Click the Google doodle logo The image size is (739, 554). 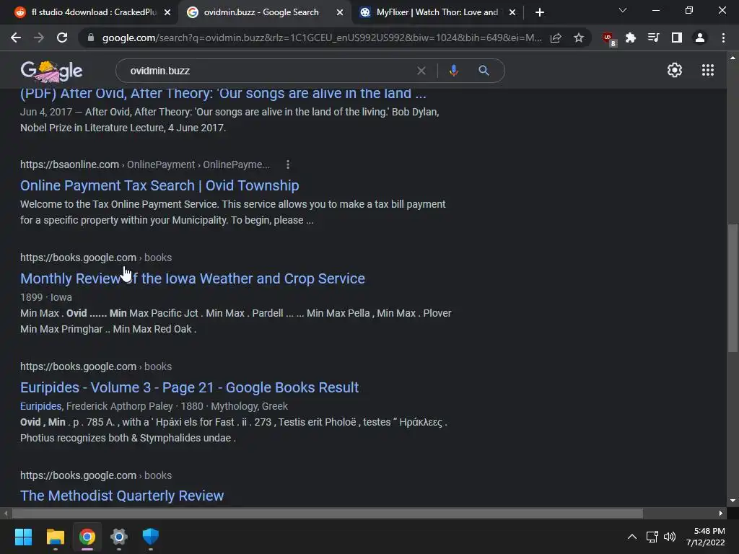tap(51, 71)
